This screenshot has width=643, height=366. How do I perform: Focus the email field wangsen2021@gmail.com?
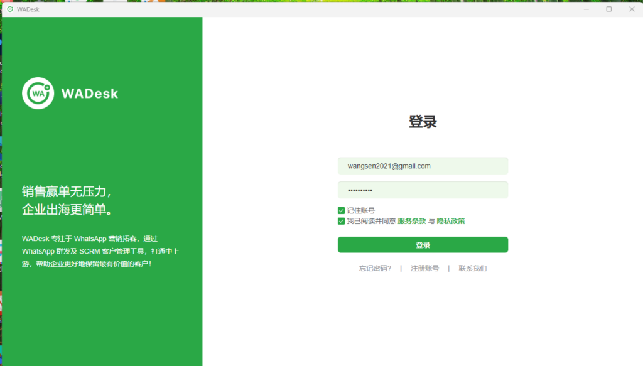click(423, 166)
